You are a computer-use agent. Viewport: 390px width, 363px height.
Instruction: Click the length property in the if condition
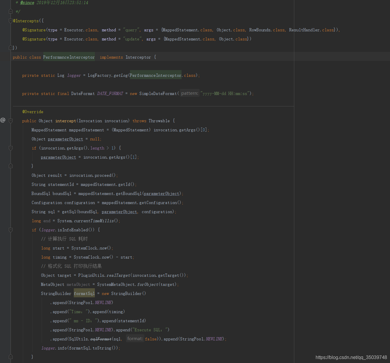(97, 148)
